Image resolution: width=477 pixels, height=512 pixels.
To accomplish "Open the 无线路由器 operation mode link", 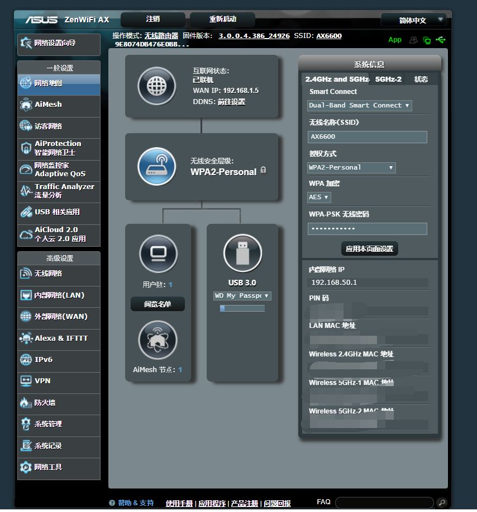I will 161,36.
